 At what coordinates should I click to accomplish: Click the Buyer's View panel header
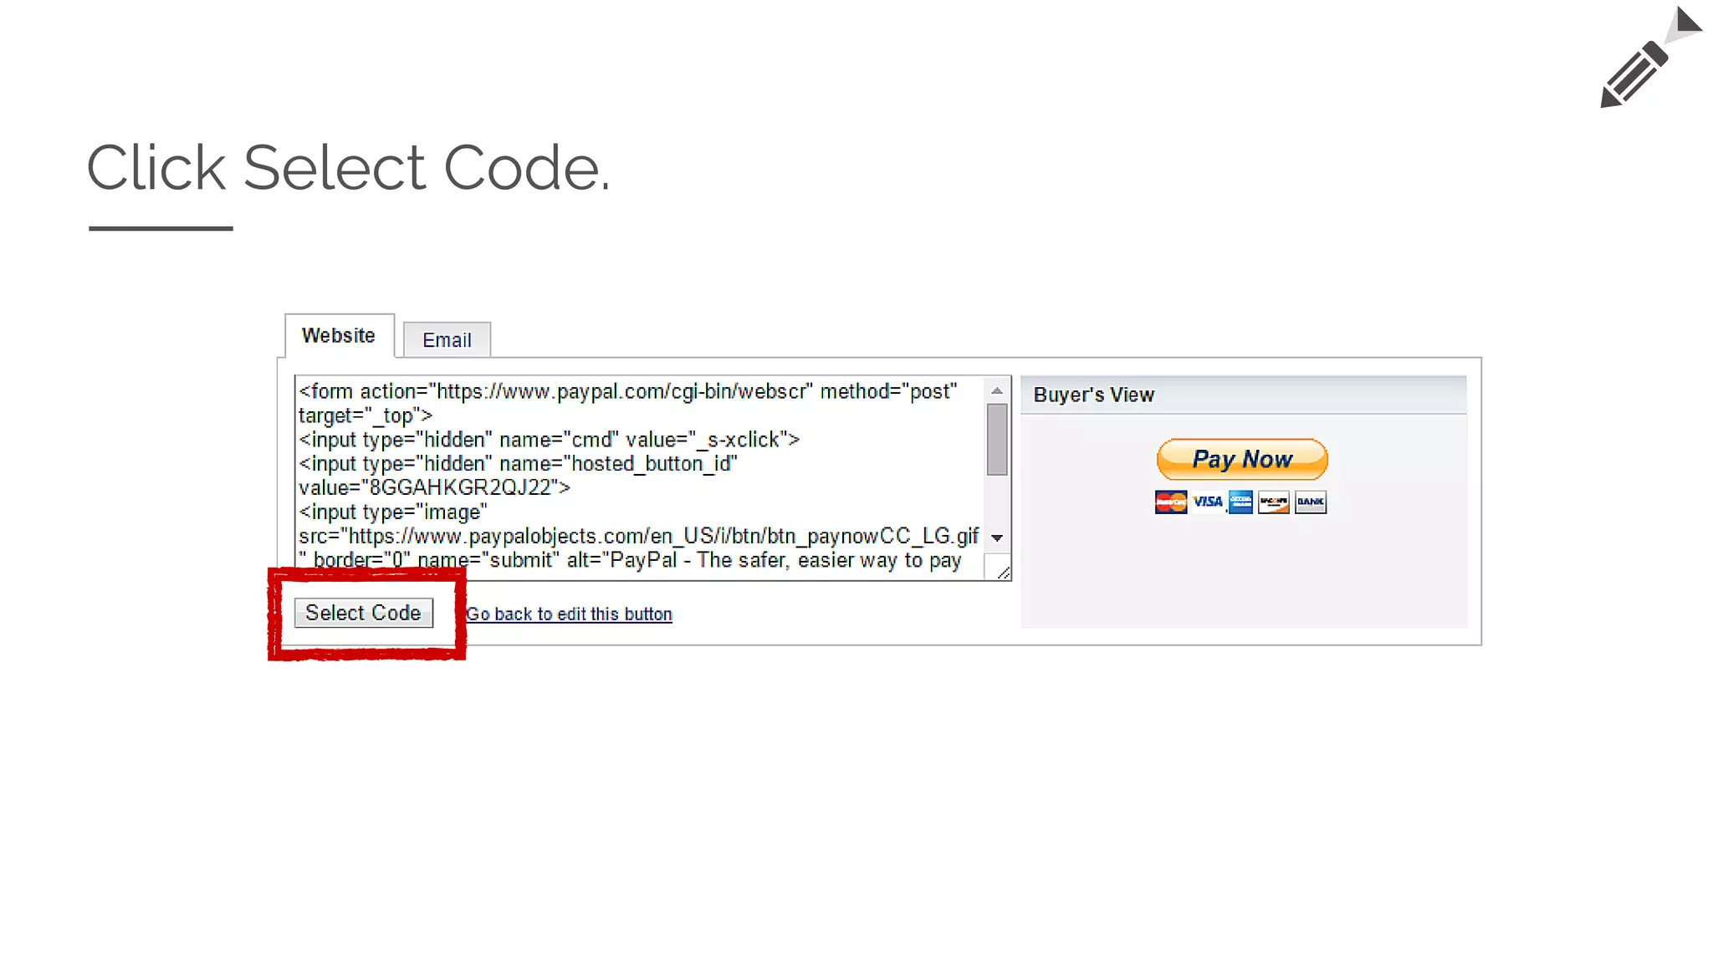pos(1243,395)
